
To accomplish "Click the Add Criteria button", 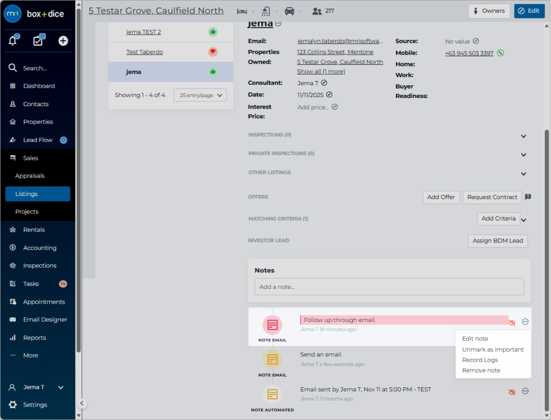I will click(498, 218).
